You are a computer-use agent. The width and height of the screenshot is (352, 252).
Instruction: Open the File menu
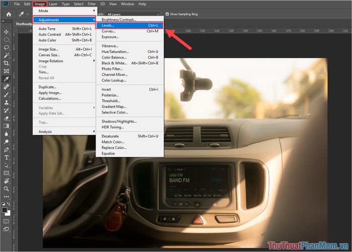coord(17,4)
